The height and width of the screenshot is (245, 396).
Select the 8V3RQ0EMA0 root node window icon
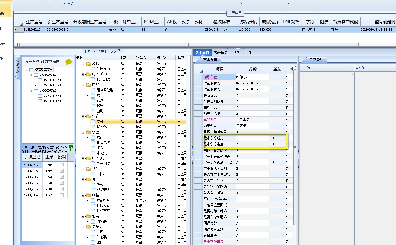(32, 70)
